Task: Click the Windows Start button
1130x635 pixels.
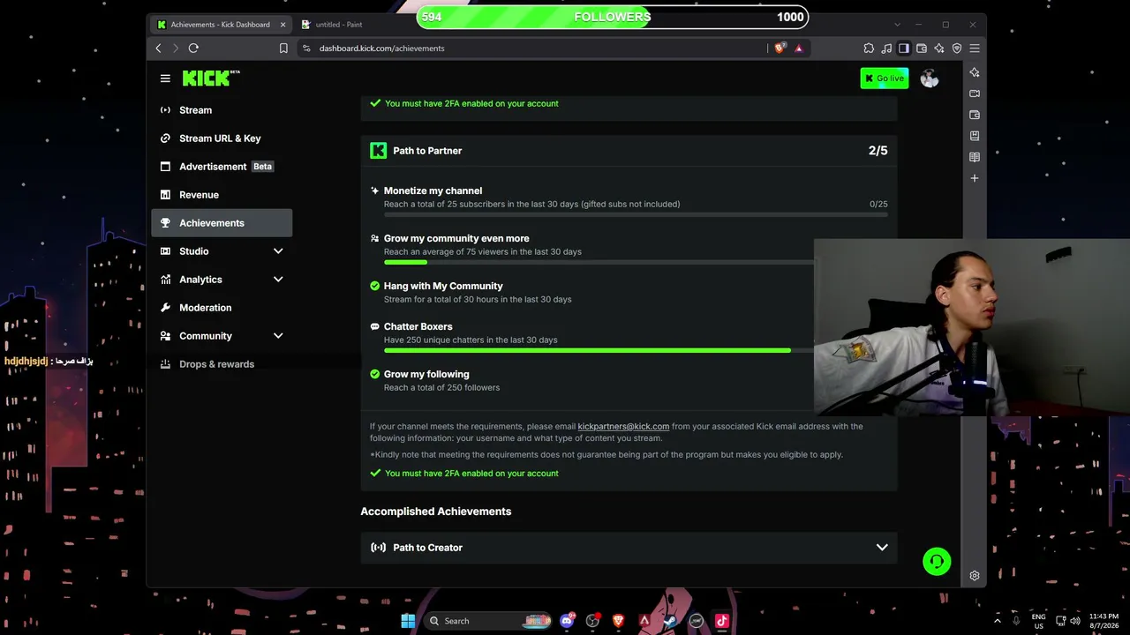Action: [408, 621]
